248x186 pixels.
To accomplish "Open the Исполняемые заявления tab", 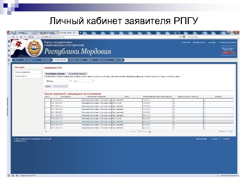I will click(x=55, y=74).
